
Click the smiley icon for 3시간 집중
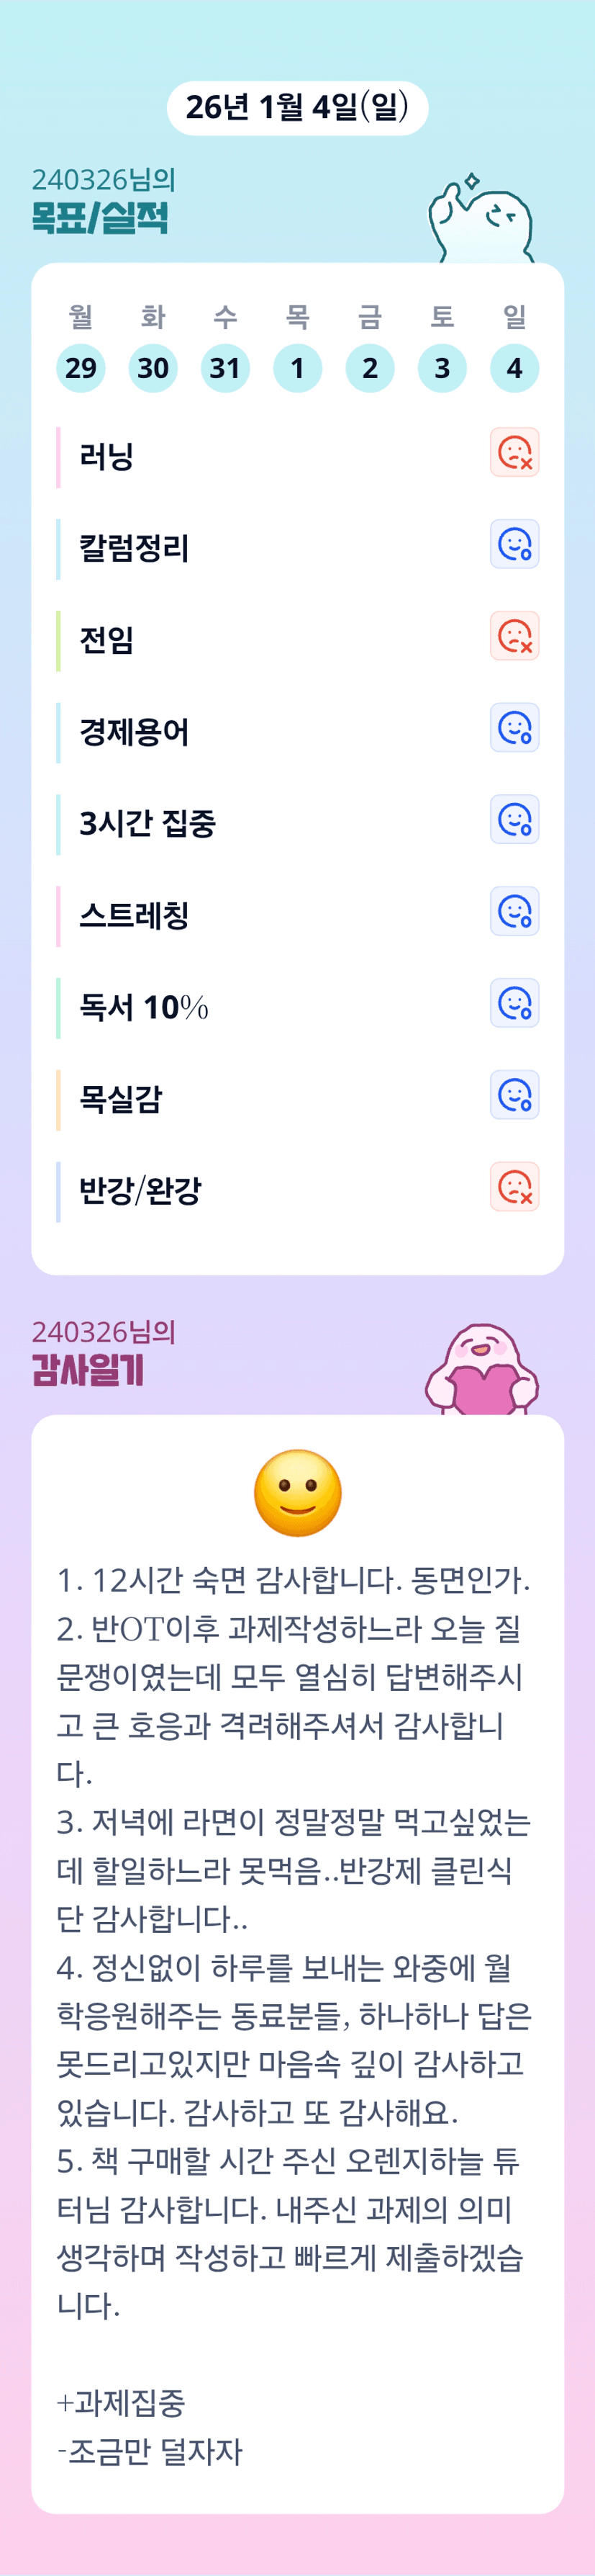click(514, 819)
